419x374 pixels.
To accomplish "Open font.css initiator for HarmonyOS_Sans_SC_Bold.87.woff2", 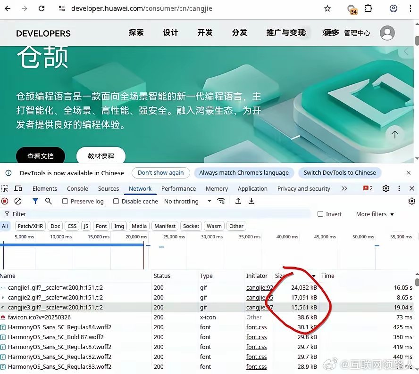I will (x=257, y=337).
